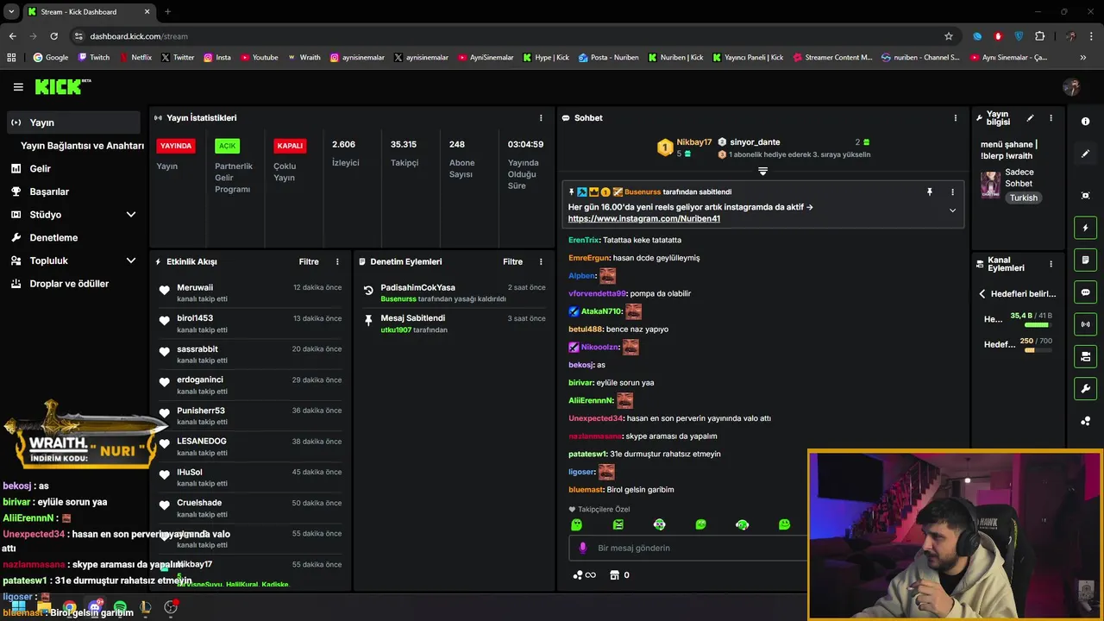Screen dimensions: 1104x621
Task: Open the Instagram Nuriben41 link
Action: coord(643,219)
